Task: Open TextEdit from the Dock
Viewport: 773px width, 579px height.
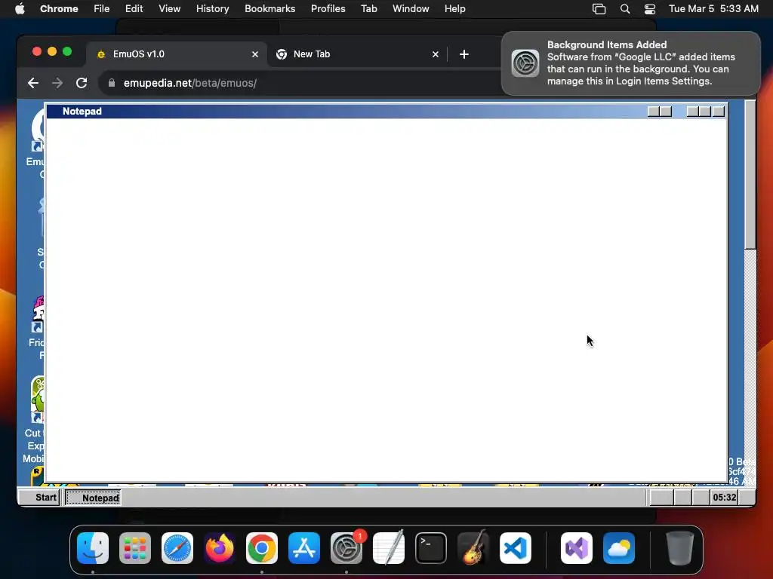Action: 389,548
